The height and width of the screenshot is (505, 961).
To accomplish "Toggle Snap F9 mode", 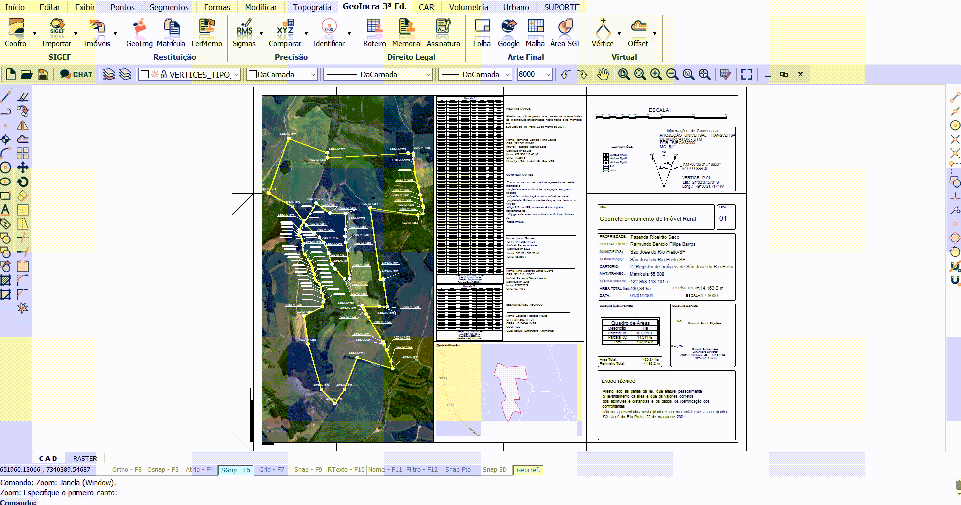I will [x=308, y=470].
